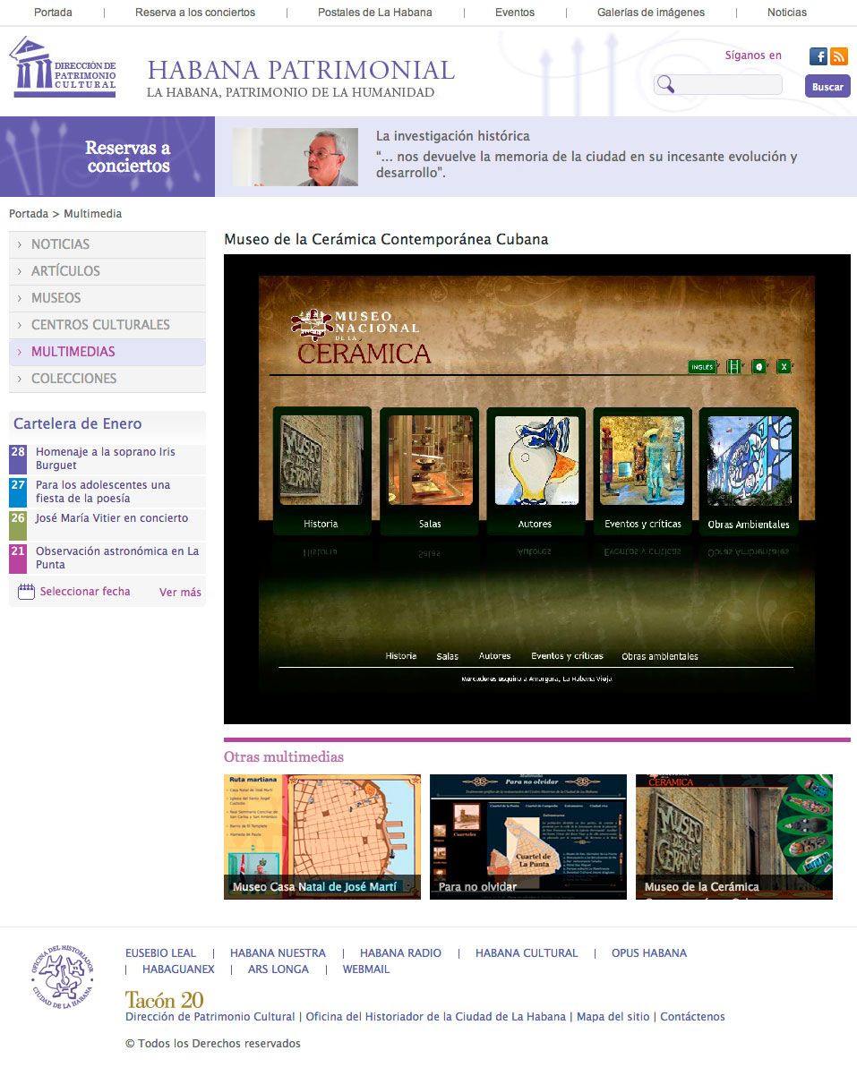Open Mapa del sitio link
The image size is (857, 1076).
(x=613, y=1017)
